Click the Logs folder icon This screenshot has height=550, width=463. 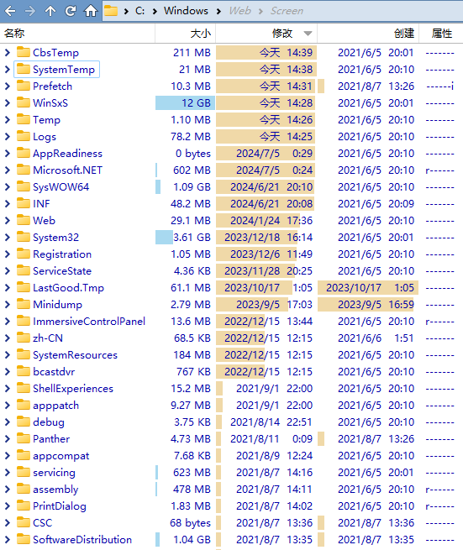(x=24, y=136)
